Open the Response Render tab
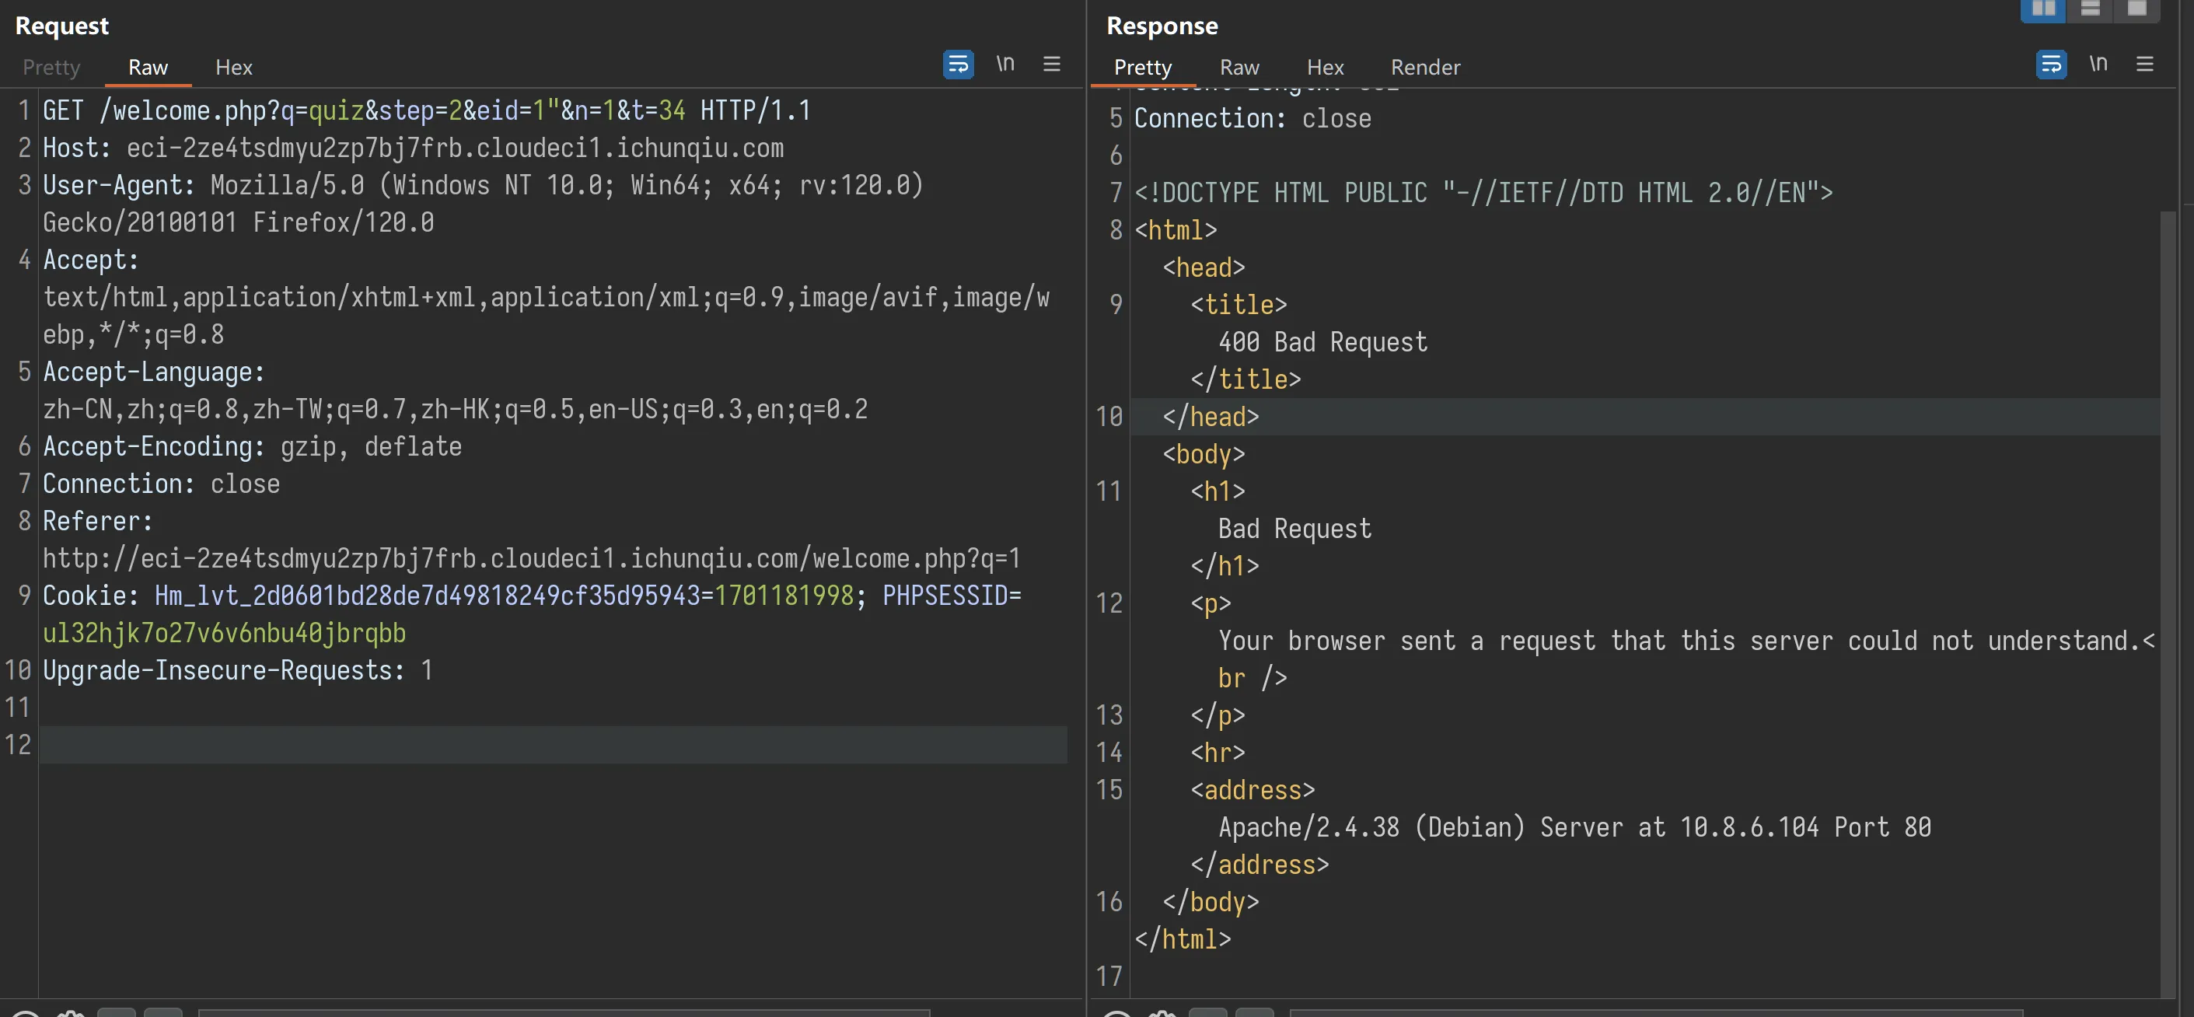The height and width of the screenshot is (1017, 2194). [x=1425, y=68]
